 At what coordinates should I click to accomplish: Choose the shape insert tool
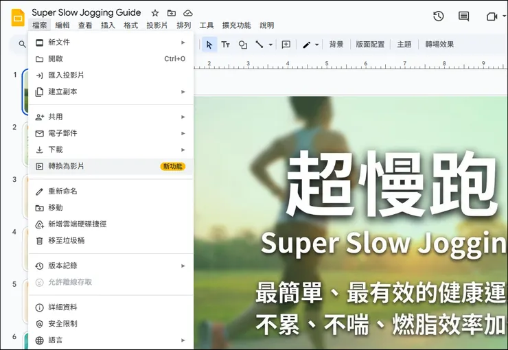(x=242, y=45)
